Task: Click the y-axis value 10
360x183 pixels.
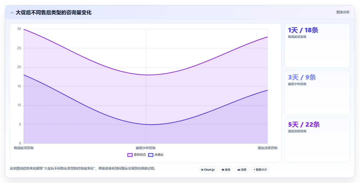Action: 19,105
